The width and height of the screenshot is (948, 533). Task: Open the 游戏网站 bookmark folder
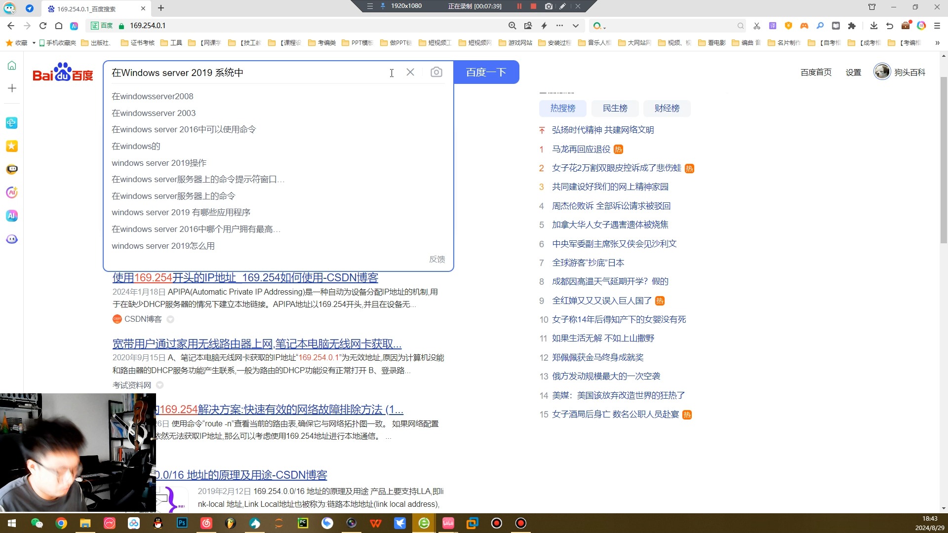pos(515,43)
